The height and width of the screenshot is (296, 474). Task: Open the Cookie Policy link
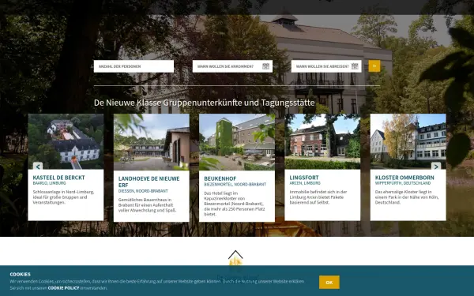63,288
